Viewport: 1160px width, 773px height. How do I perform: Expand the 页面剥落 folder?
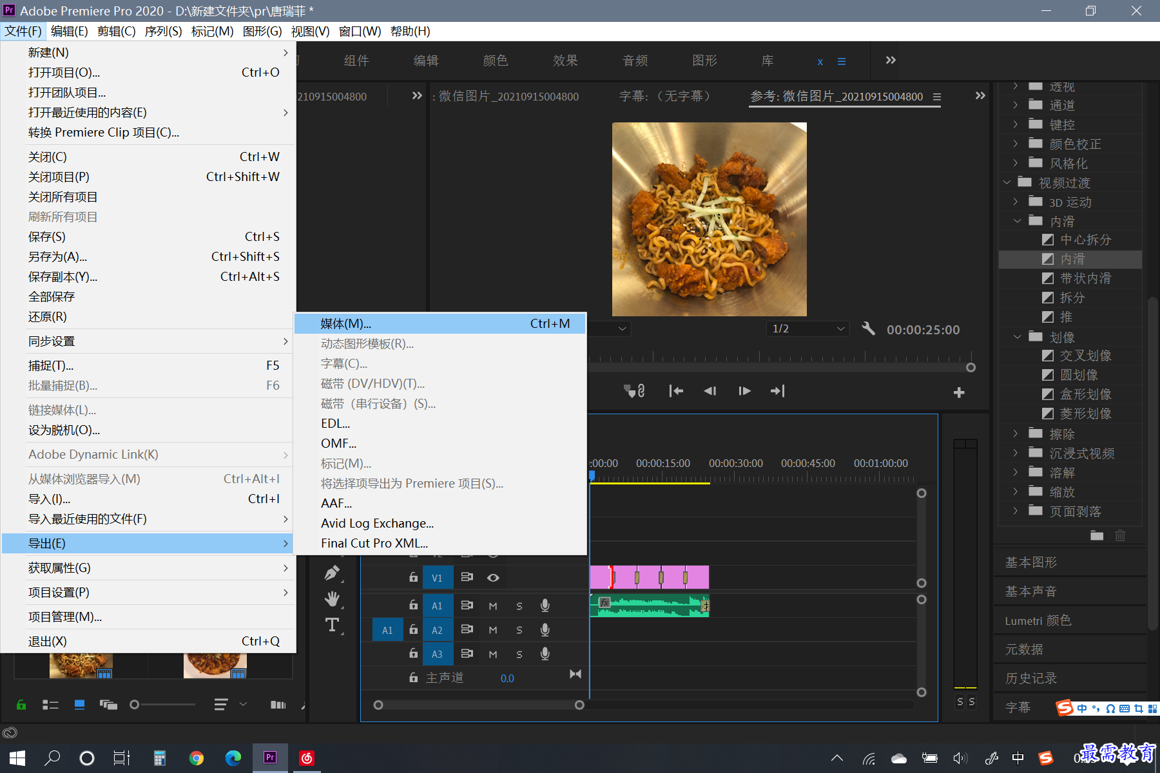(1016, 511)
